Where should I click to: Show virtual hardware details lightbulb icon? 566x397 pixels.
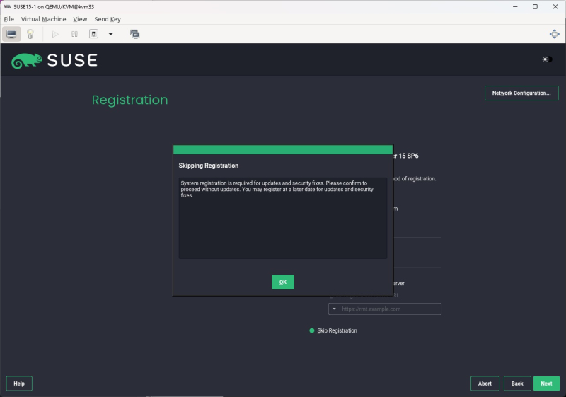click(x=30, y=34)
